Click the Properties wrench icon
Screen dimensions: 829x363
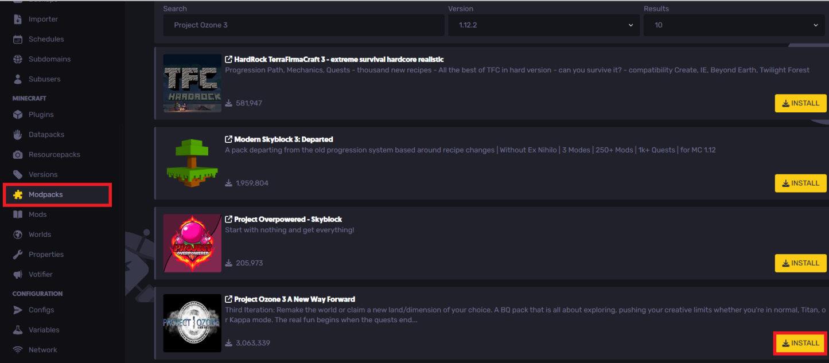tap(18, 255)
